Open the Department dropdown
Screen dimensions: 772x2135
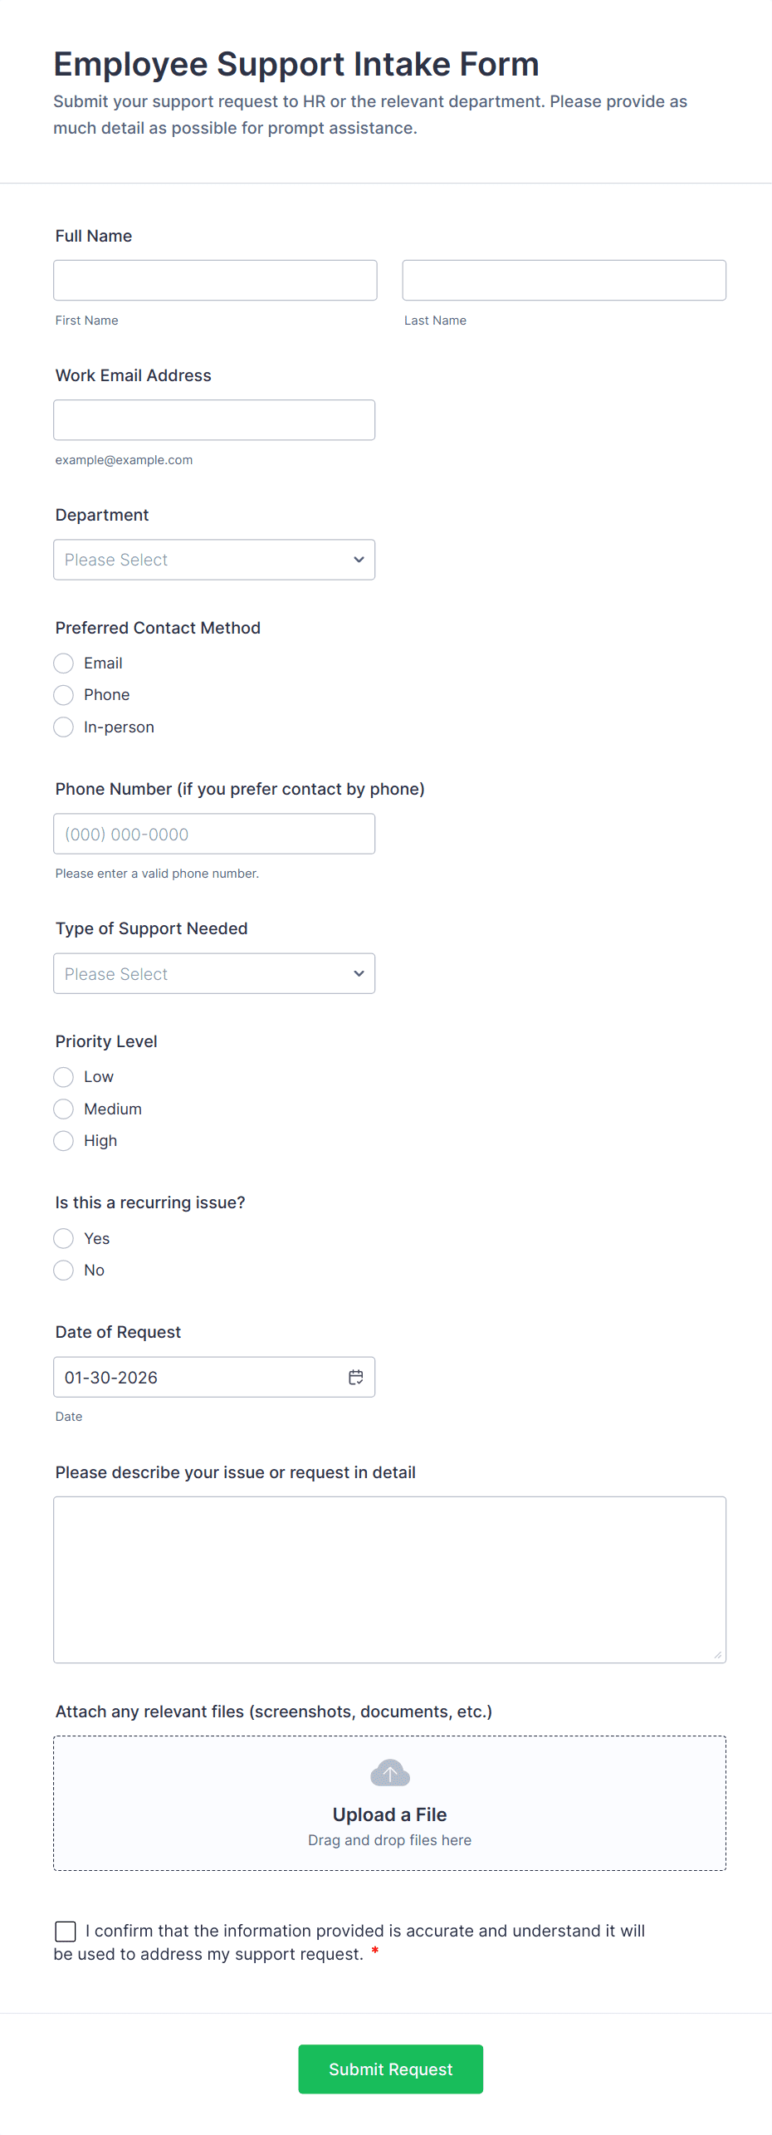click(214, 559)
